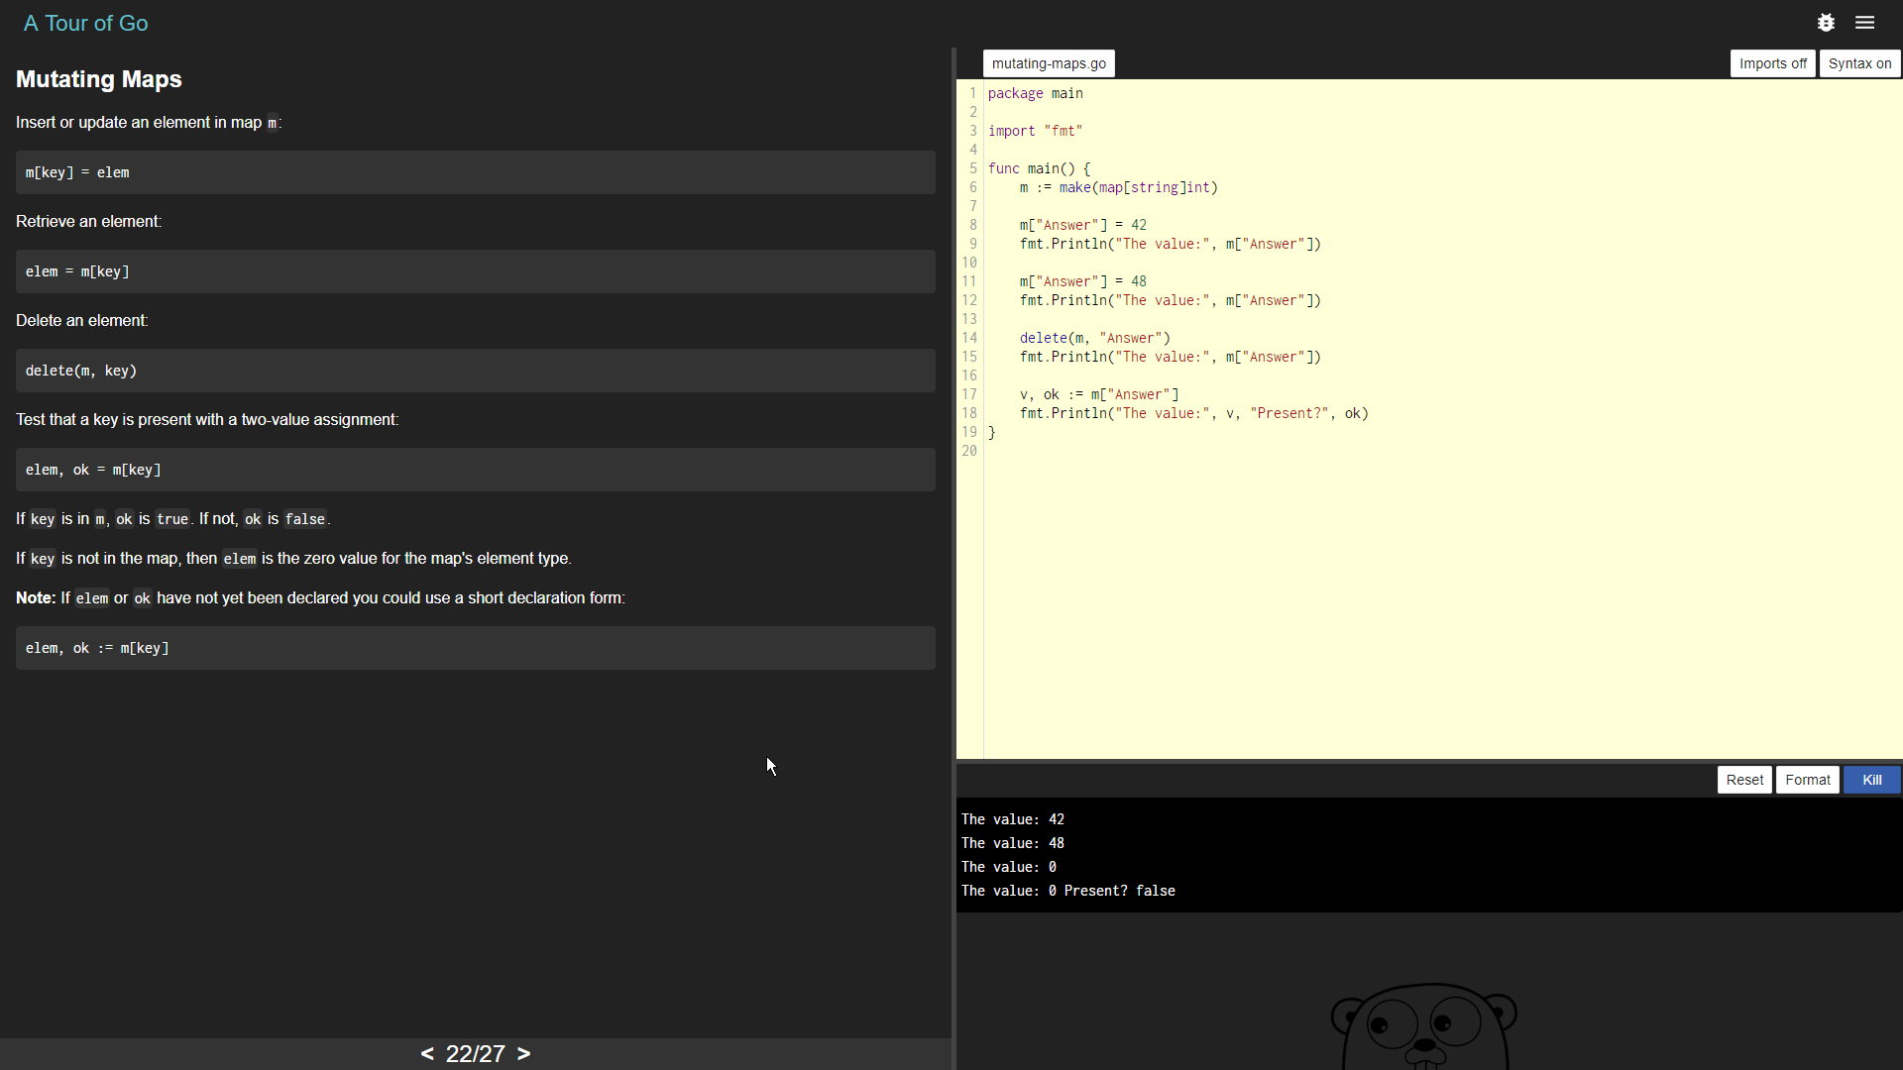Click inside the Go code editor
The image size is (1903, 1070).
coord(1288,396)
